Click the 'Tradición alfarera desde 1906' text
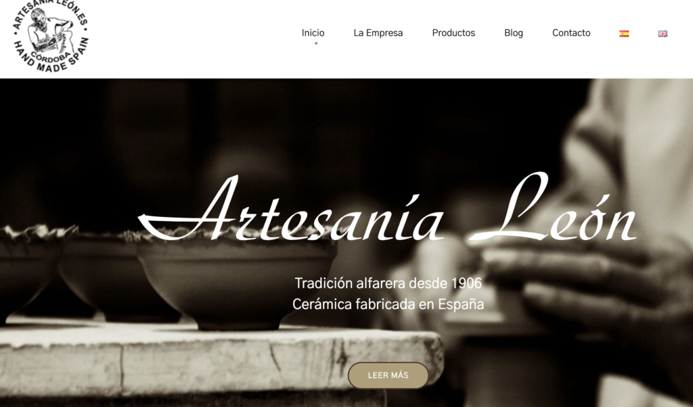This screenshot has height=407, width=693. [388, 283]
